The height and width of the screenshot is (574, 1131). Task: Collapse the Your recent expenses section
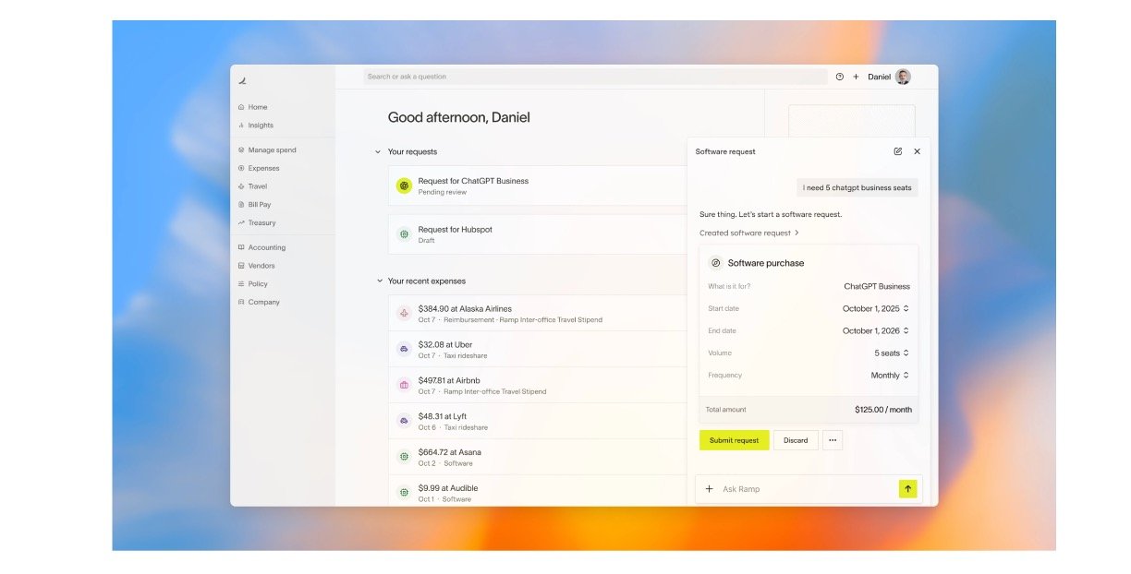pos(378,281)
